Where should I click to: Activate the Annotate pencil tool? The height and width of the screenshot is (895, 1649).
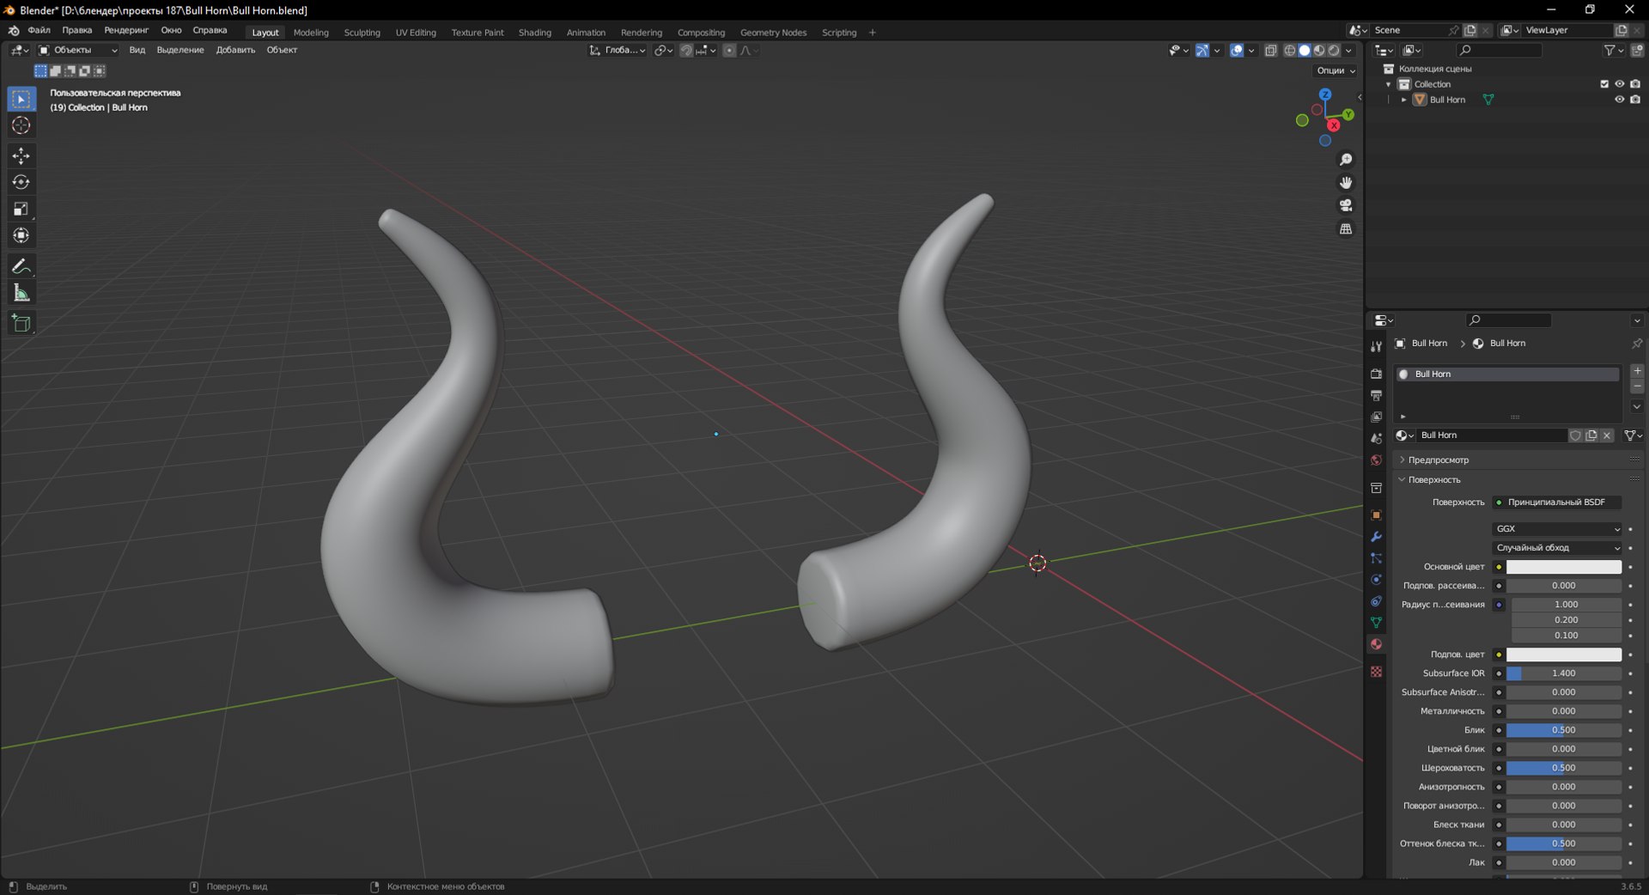coord(21,266)
